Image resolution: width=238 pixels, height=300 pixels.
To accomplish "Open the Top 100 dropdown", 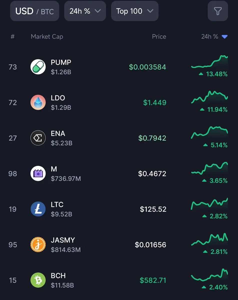I will [134, 11].
